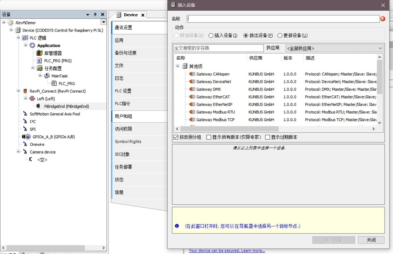Open the 供应商 vendor dropdown
This screenshot has width=393, height=254.
pyautogui.click(x=334, y=48)
